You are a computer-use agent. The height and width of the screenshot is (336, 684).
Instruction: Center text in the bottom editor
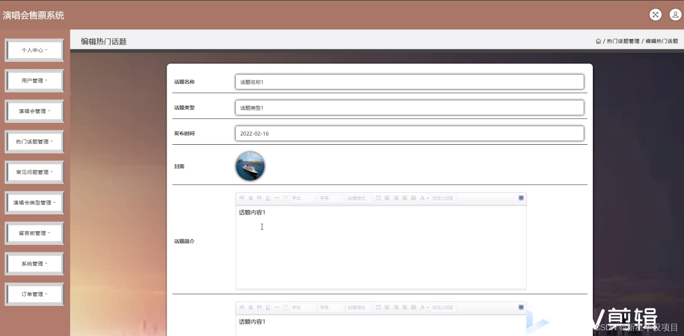[x=405, y=307]
